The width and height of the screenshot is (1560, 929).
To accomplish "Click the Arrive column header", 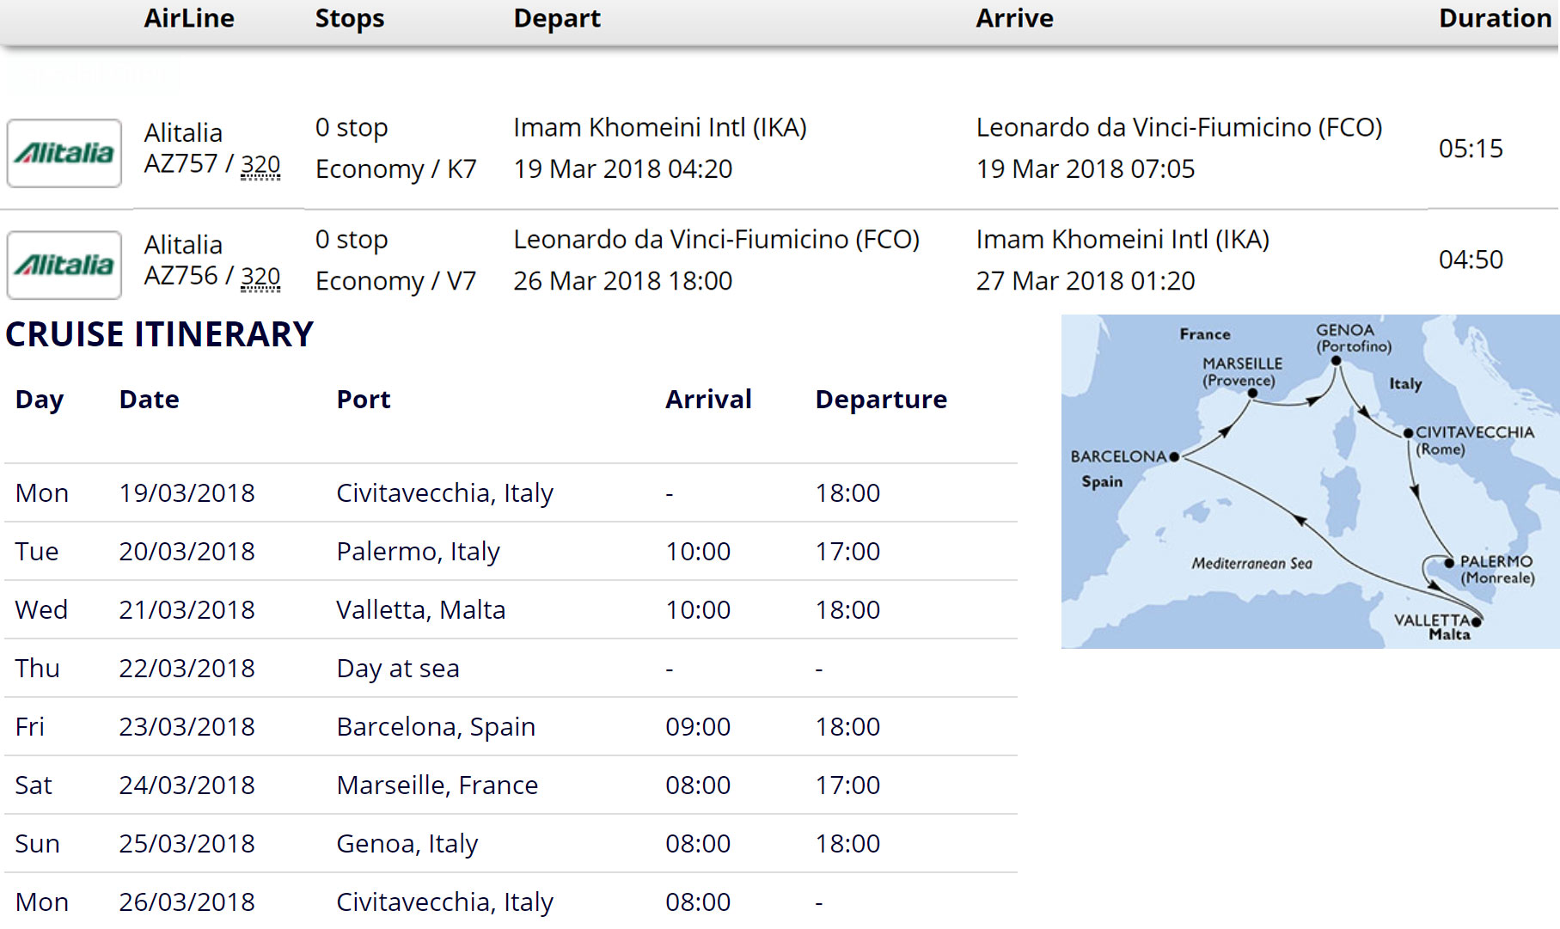I will (x=1014, y=19).
